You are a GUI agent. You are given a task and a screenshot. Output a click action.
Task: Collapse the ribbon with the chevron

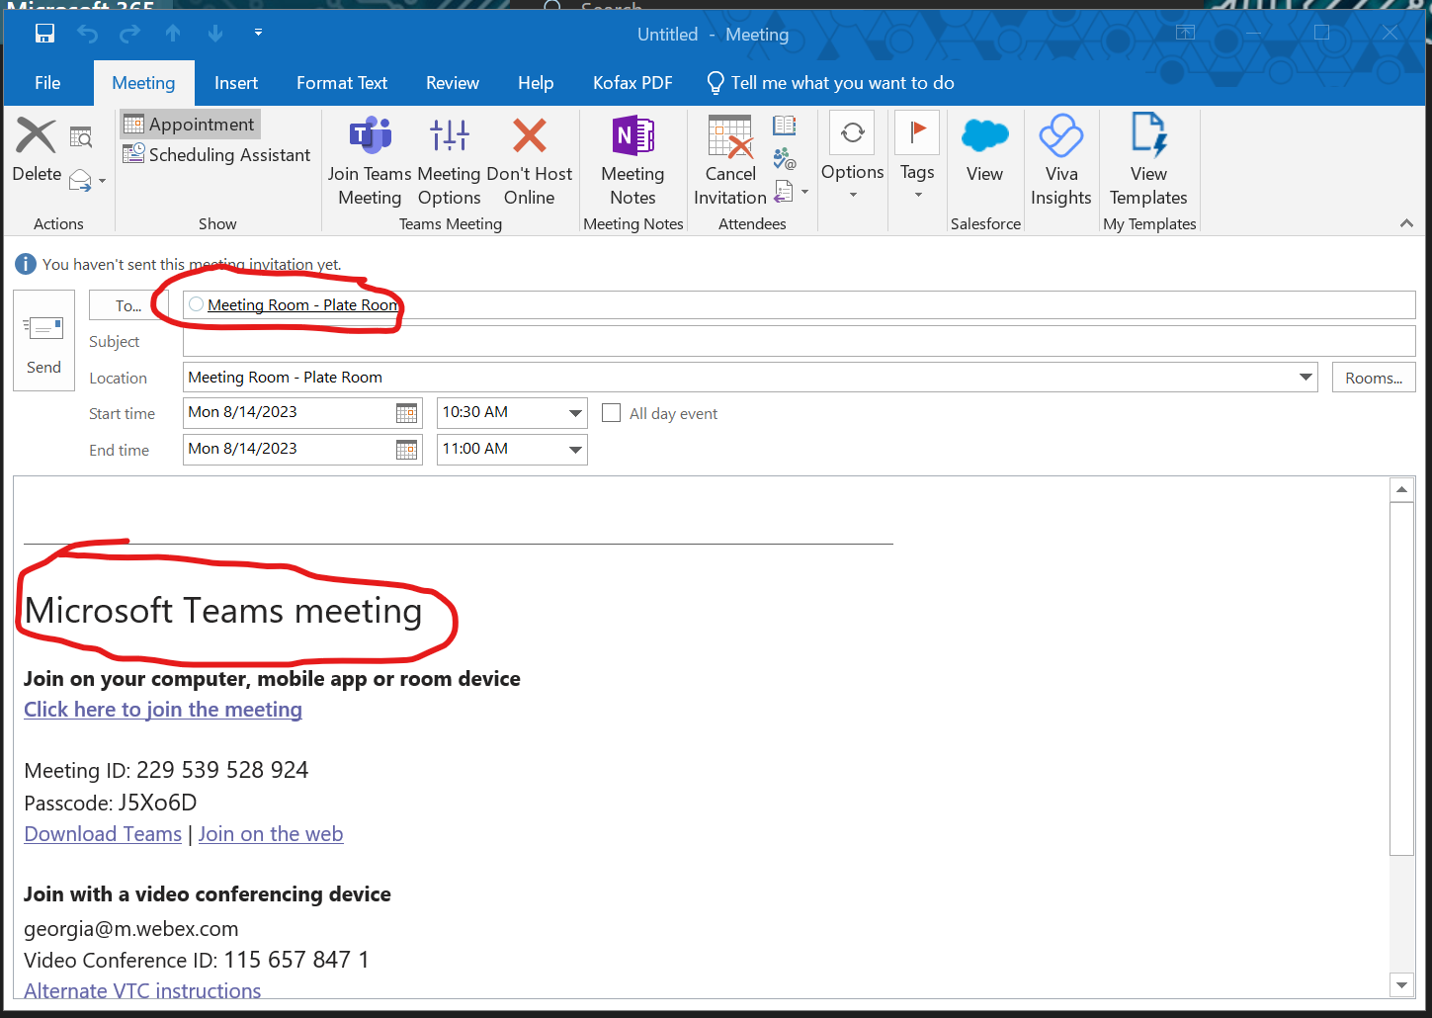point(1406,223)
